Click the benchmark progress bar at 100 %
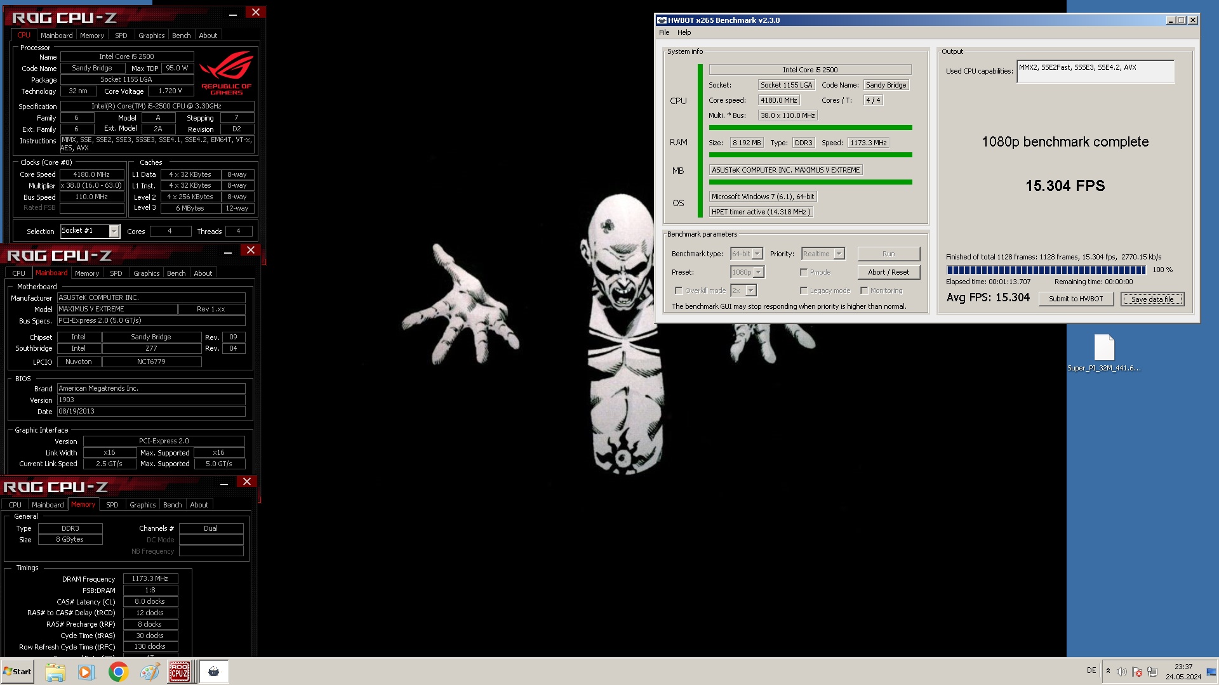Image resolution: width=1219 pixels, height=685 pixels. [1046, 270]
